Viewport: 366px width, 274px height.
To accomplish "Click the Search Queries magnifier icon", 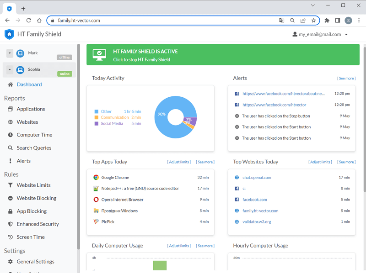I will tap(10, 148).
